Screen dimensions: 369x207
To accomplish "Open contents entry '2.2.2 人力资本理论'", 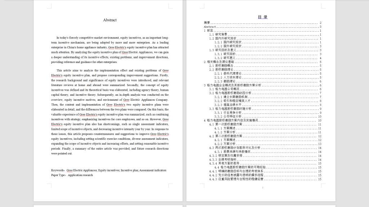I will pos(268,77).
